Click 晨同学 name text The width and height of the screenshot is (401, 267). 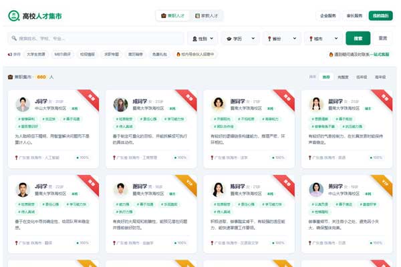pyautogui.click(x=336, y=101)
